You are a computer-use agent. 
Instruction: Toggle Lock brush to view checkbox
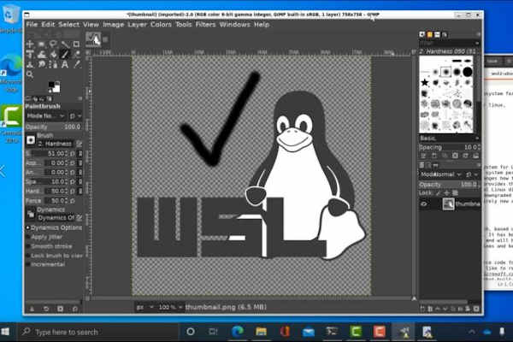(28, 256)
